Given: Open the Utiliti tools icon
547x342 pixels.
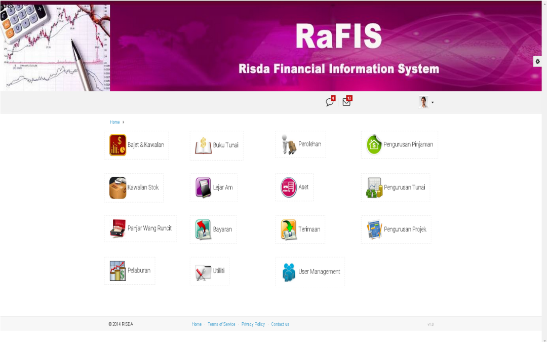Looking at the screenshot, I should (x=203, y=272).
